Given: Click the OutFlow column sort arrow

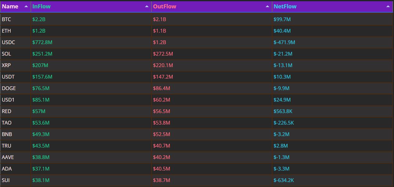Looking at the screenshot, I should point(267,6).
